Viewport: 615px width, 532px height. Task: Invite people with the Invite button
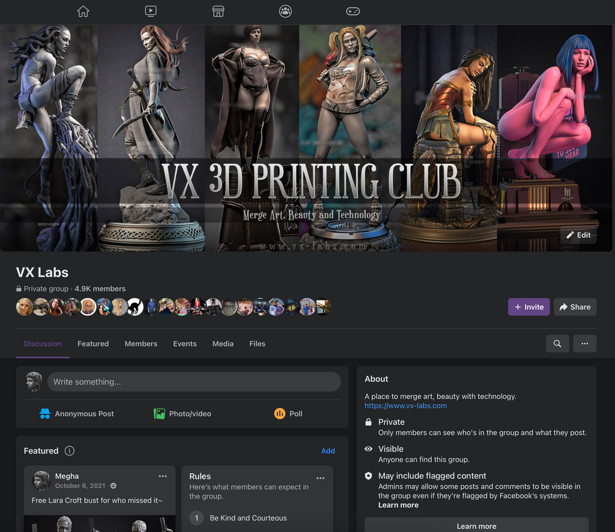click(529, 307)
